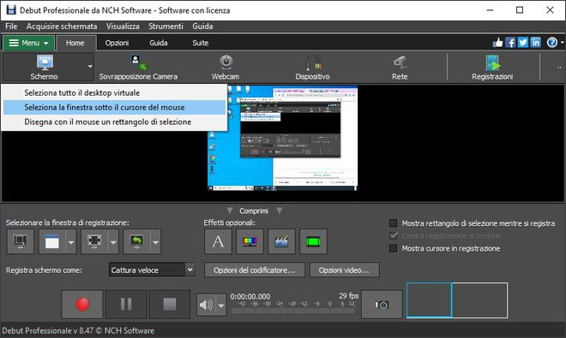
Task: Switch to the Opzioni tab
Action: pyautogui.click(x=117, y=43)
